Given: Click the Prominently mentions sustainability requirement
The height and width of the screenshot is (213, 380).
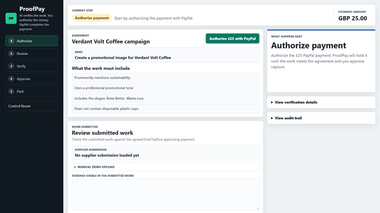Looking at the screenshot, I should [x=165, y=78].
